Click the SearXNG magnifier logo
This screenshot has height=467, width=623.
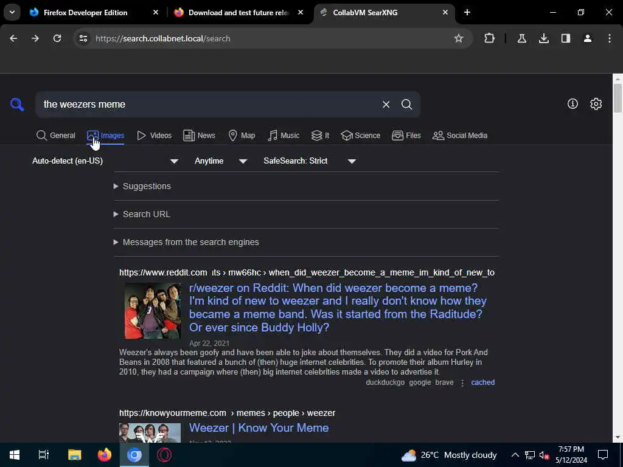tap(17, 105)
